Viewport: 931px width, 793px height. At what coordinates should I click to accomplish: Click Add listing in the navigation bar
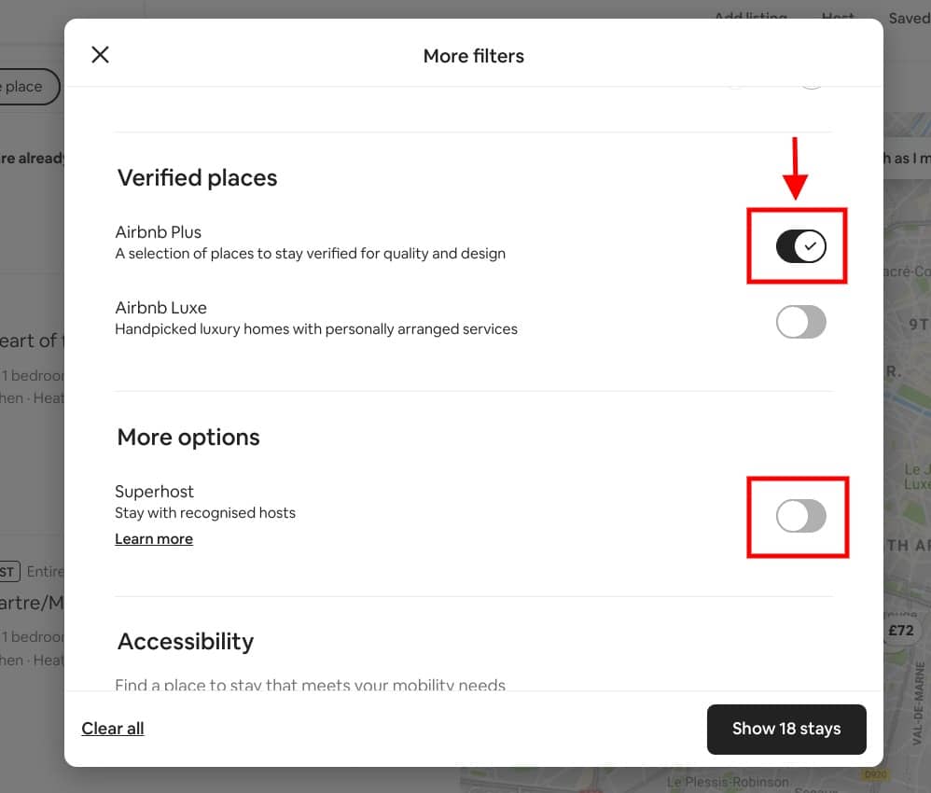(752, 17)
